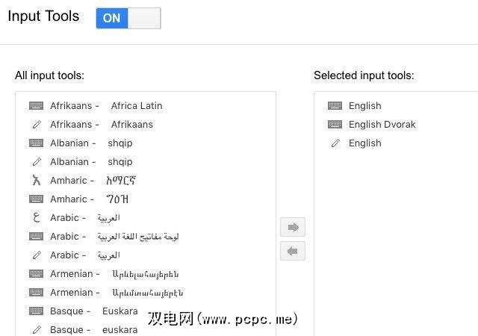The width and height of the screenshot is (478, 336).
Task: Toggle the Input Tools ON switch
Action: coord(128,19)
